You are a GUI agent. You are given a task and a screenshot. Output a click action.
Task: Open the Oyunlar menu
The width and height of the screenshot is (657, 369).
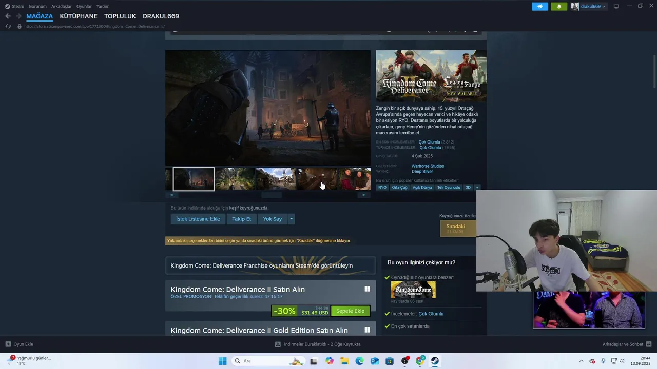pyautogui.click(x=84, y=6)
